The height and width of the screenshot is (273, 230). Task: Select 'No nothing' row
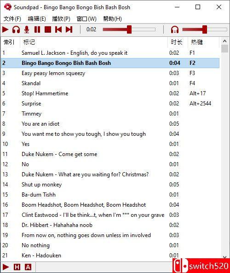point(110,245)
